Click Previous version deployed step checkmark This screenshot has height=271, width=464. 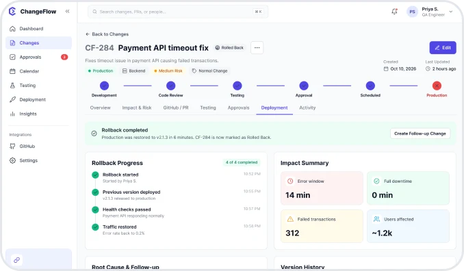coord(95,192)
